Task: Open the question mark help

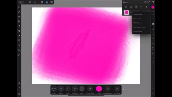Action: pos(153,93)
